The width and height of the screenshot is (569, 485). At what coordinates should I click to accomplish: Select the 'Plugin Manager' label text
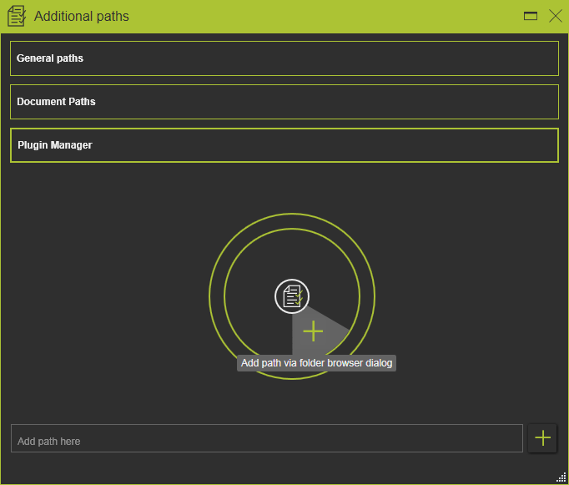pyautogui.click(x=55, y=145)
